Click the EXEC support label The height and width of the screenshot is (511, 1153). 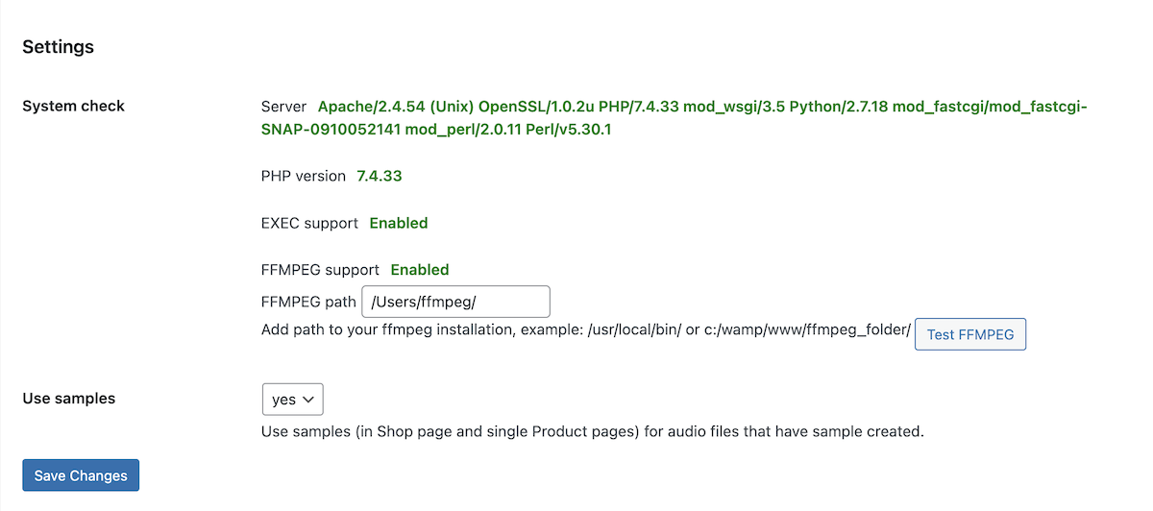pos(309,223)
